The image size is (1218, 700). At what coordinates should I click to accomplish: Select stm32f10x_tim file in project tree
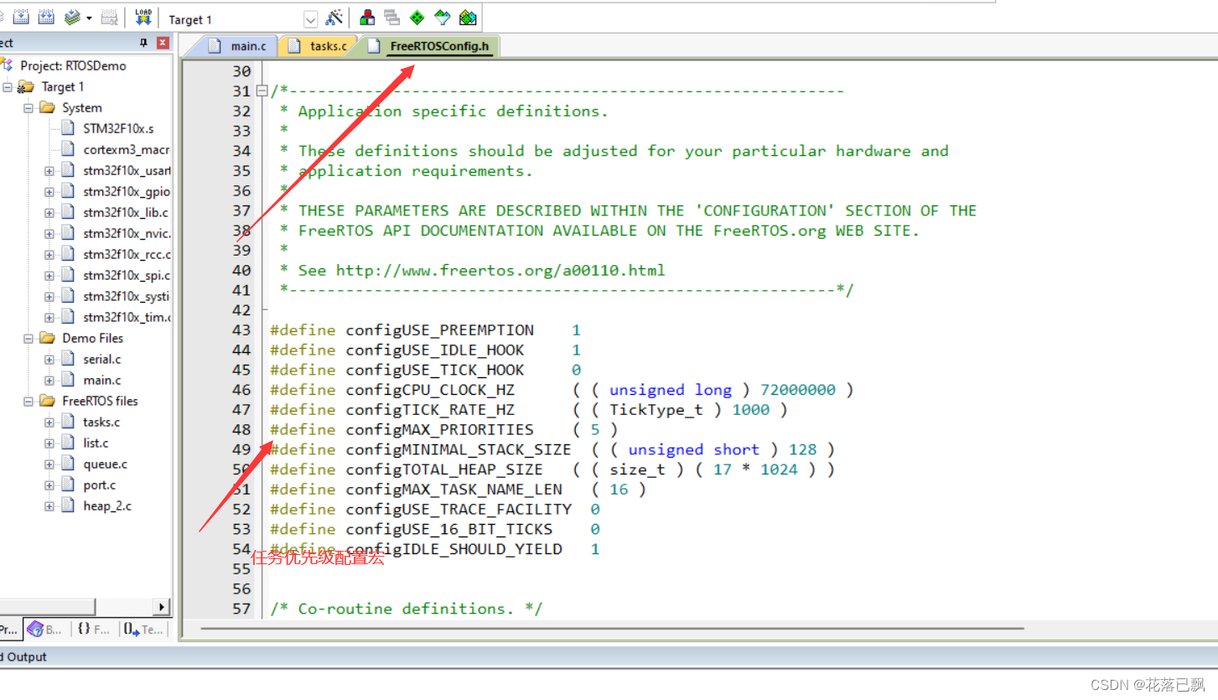(x=127, y=317)
